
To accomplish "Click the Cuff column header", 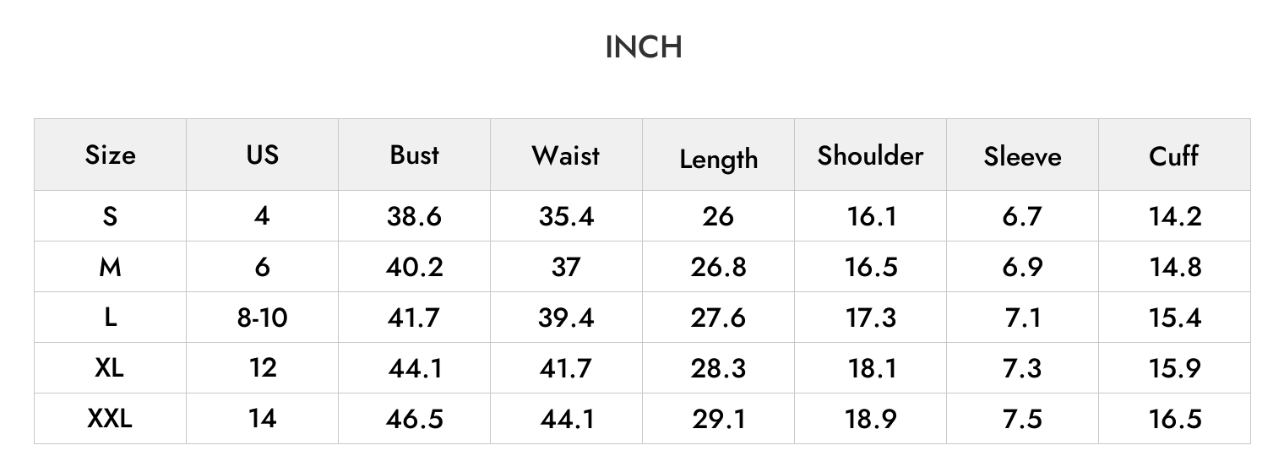I will click(x=1174, y=155).
